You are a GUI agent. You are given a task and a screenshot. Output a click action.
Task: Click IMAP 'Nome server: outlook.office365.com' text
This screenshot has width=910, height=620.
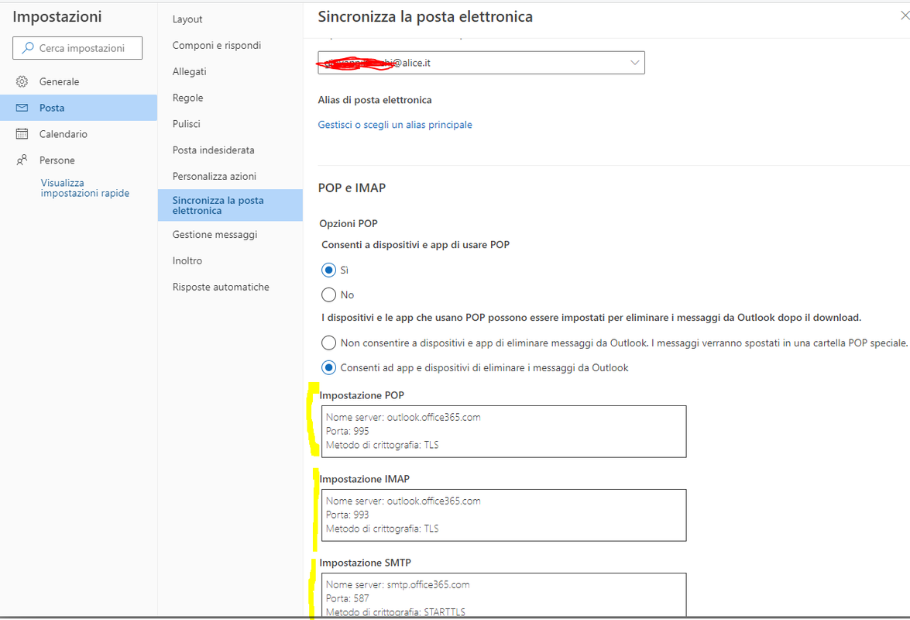pos(403,501)
